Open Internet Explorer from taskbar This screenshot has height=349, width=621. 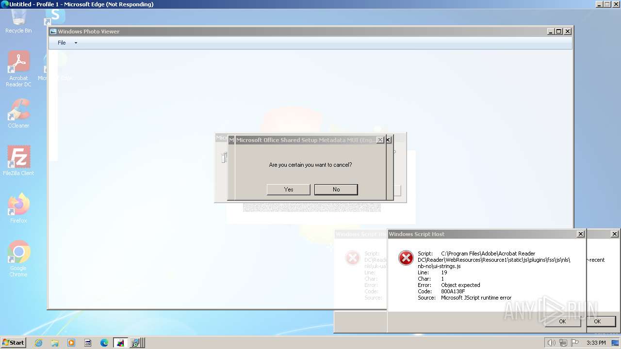coord(38,343)
